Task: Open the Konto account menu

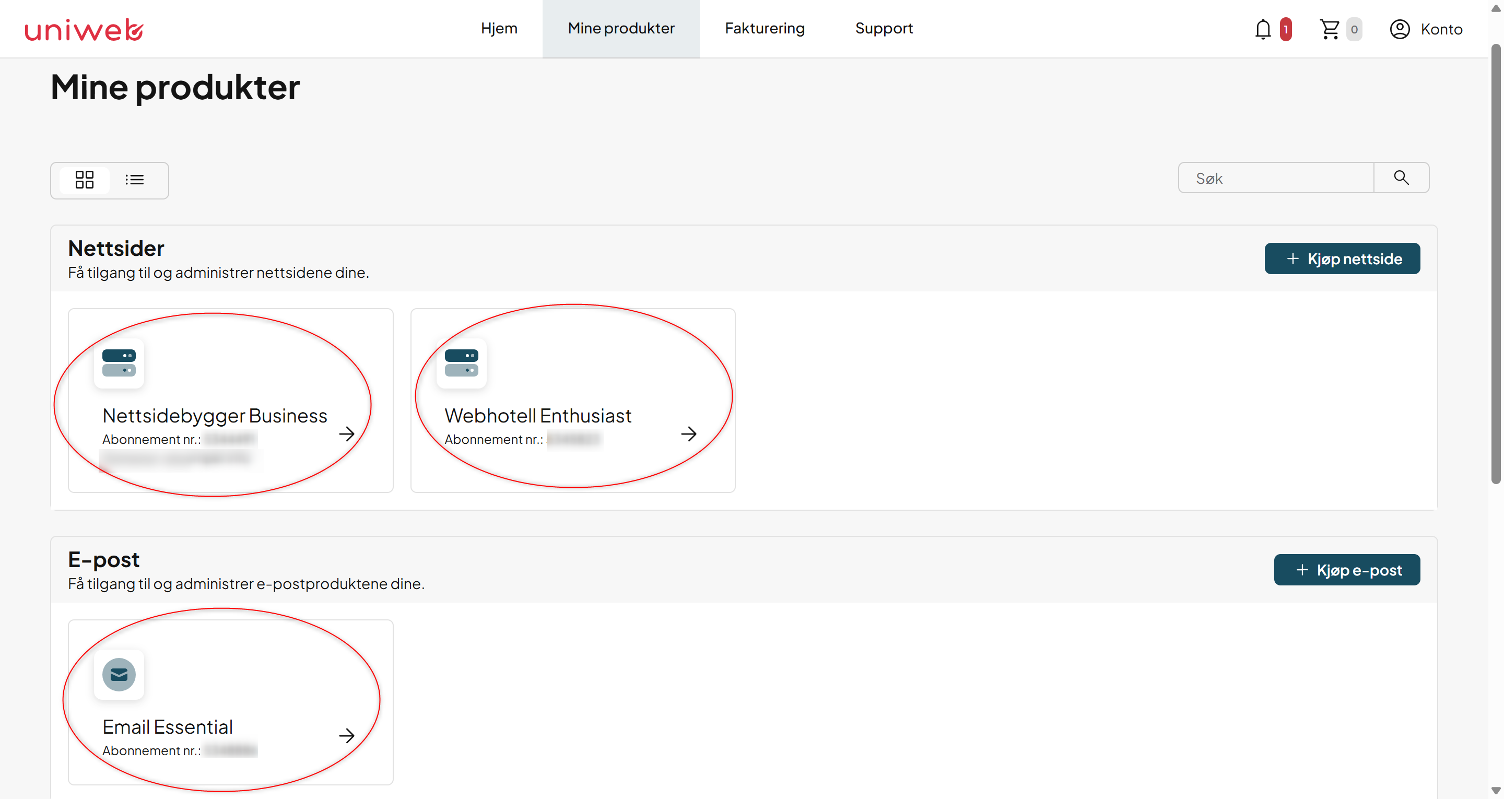Action: click(x=1426, y=29)
